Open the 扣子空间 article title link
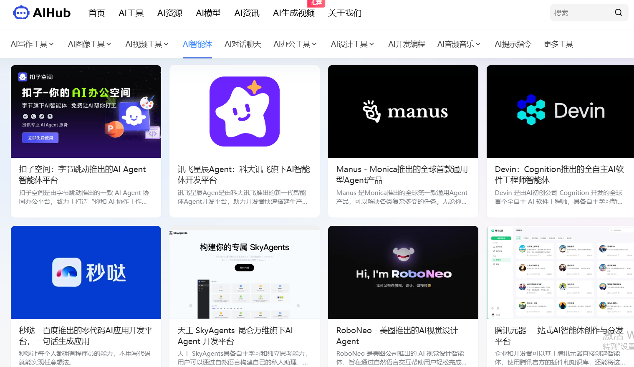 point(83,175)
